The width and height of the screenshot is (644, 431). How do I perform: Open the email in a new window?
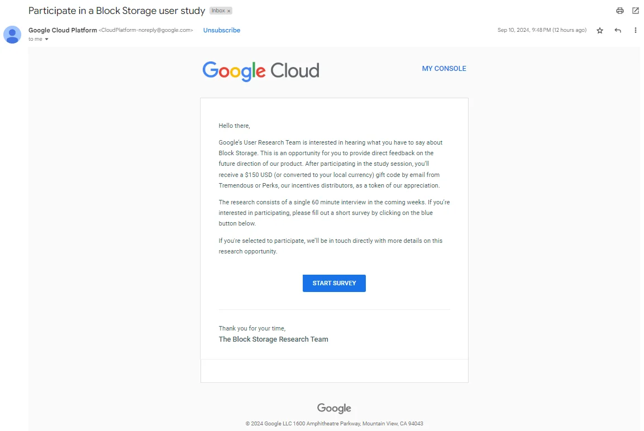636,11
